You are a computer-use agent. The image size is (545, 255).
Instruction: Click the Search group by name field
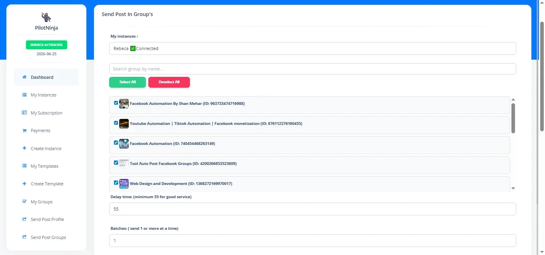point(312,69)
